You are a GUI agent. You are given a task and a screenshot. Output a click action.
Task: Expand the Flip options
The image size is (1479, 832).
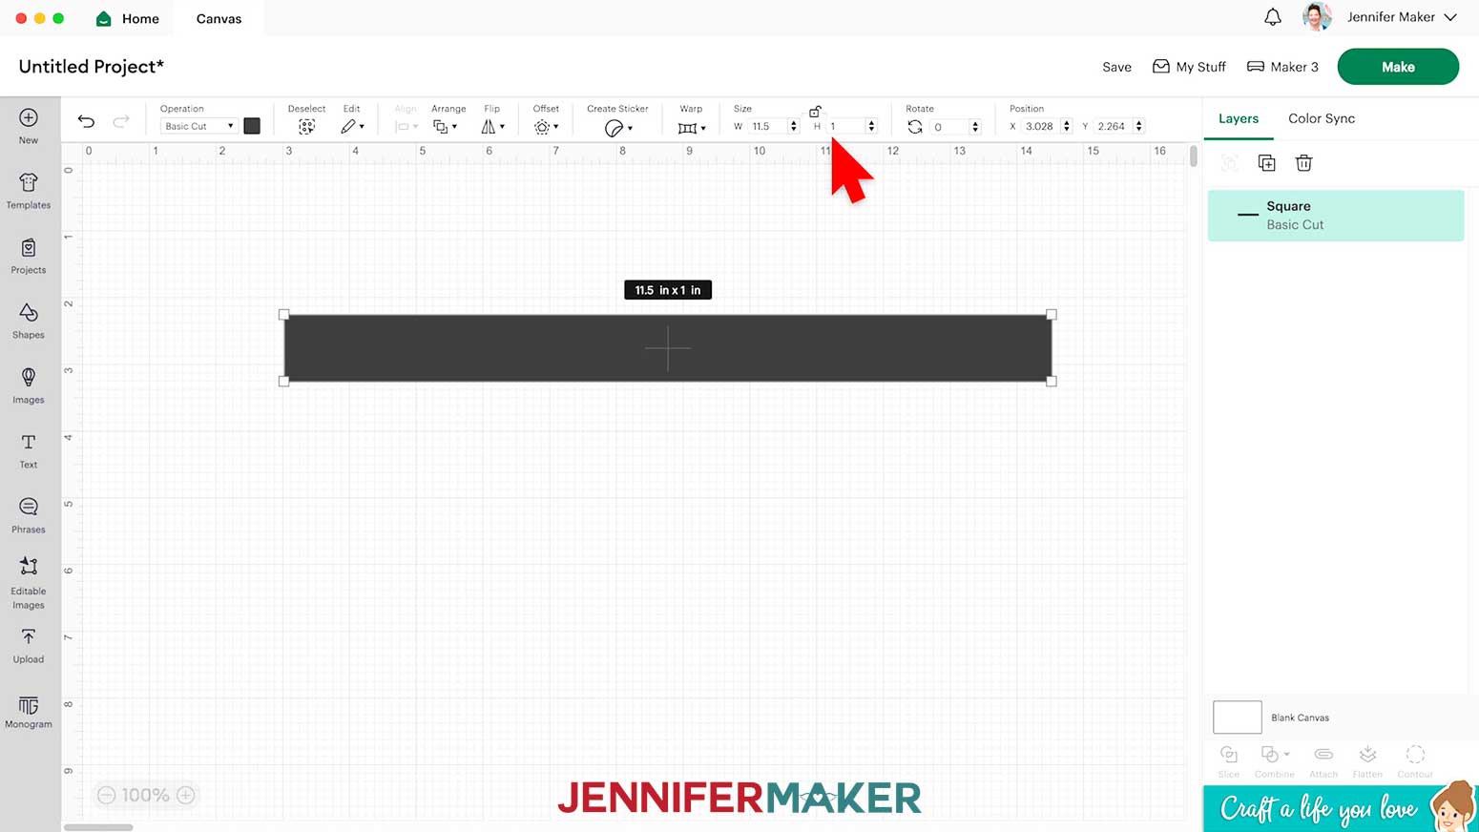click(x=493, y=127)
